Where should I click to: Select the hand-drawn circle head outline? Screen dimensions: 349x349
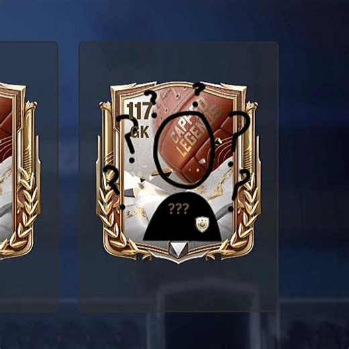(x=185, y=150)
